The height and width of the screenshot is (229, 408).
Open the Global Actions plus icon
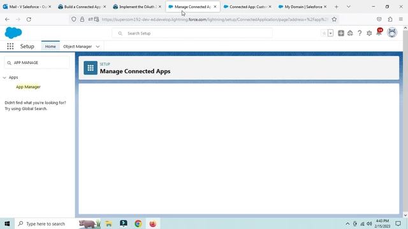(341, 33)
